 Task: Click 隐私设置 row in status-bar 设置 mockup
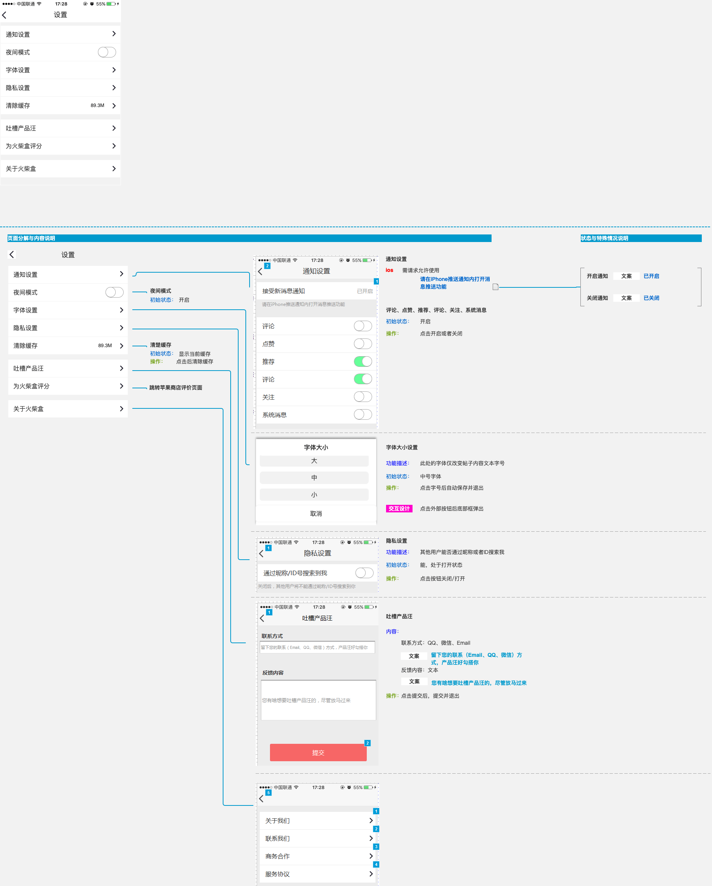pos(61,87)
